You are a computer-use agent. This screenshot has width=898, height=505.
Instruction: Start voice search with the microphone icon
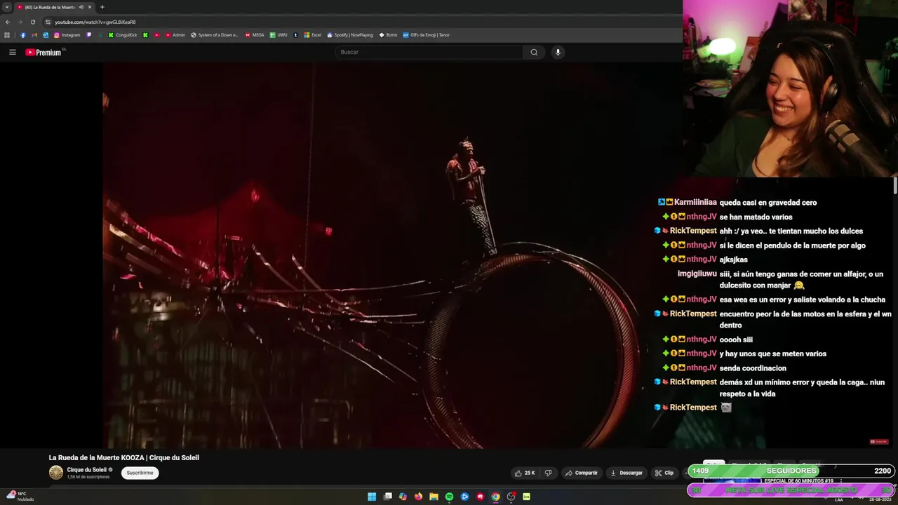558,52
